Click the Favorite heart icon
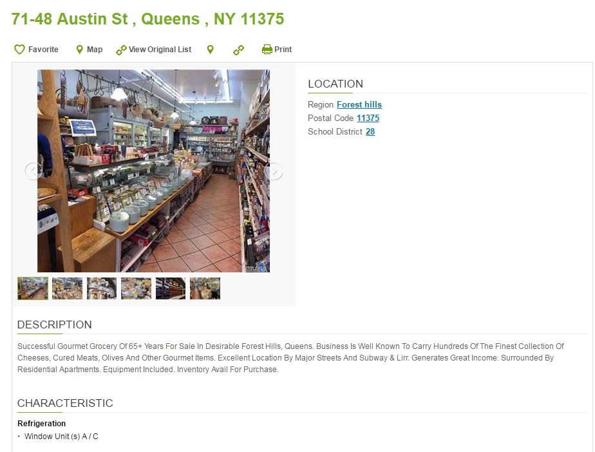This screenshot has height=452, width=595. point(19,50)
